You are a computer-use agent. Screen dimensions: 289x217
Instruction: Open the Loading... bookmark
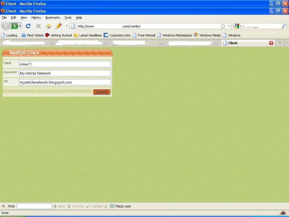tap(10, 35)
